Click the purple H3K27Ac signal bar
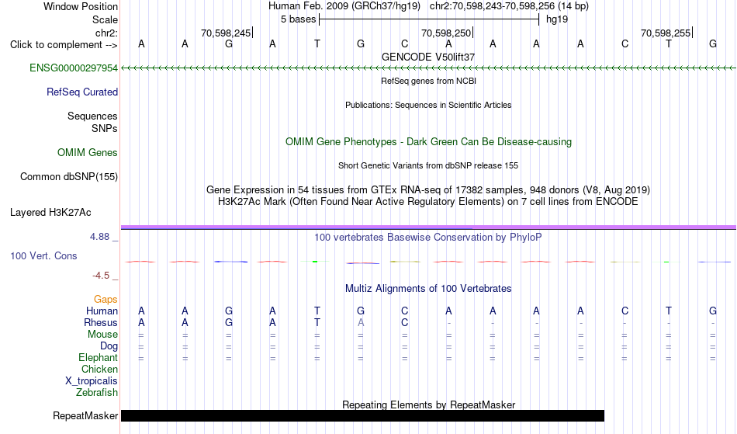737x434 pixels. tap(428, 227)
